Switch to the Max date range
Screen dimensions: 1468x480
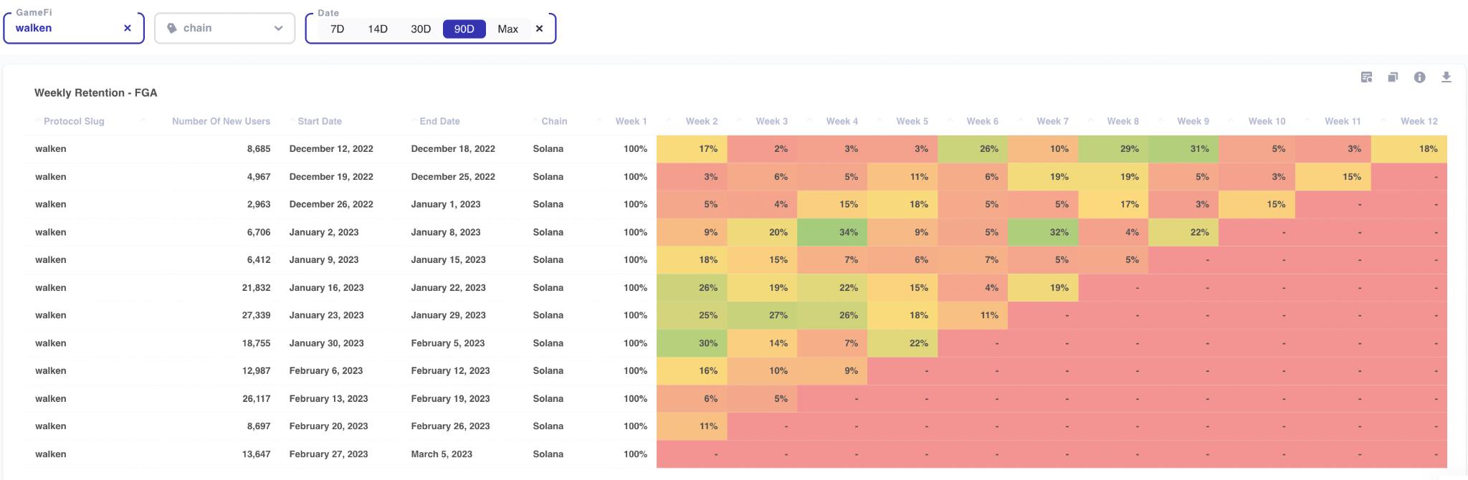coord(507,29)
